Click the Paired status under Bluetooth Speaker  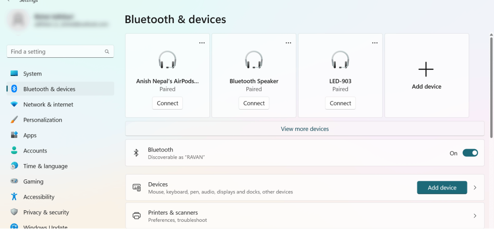pos(254,89)
